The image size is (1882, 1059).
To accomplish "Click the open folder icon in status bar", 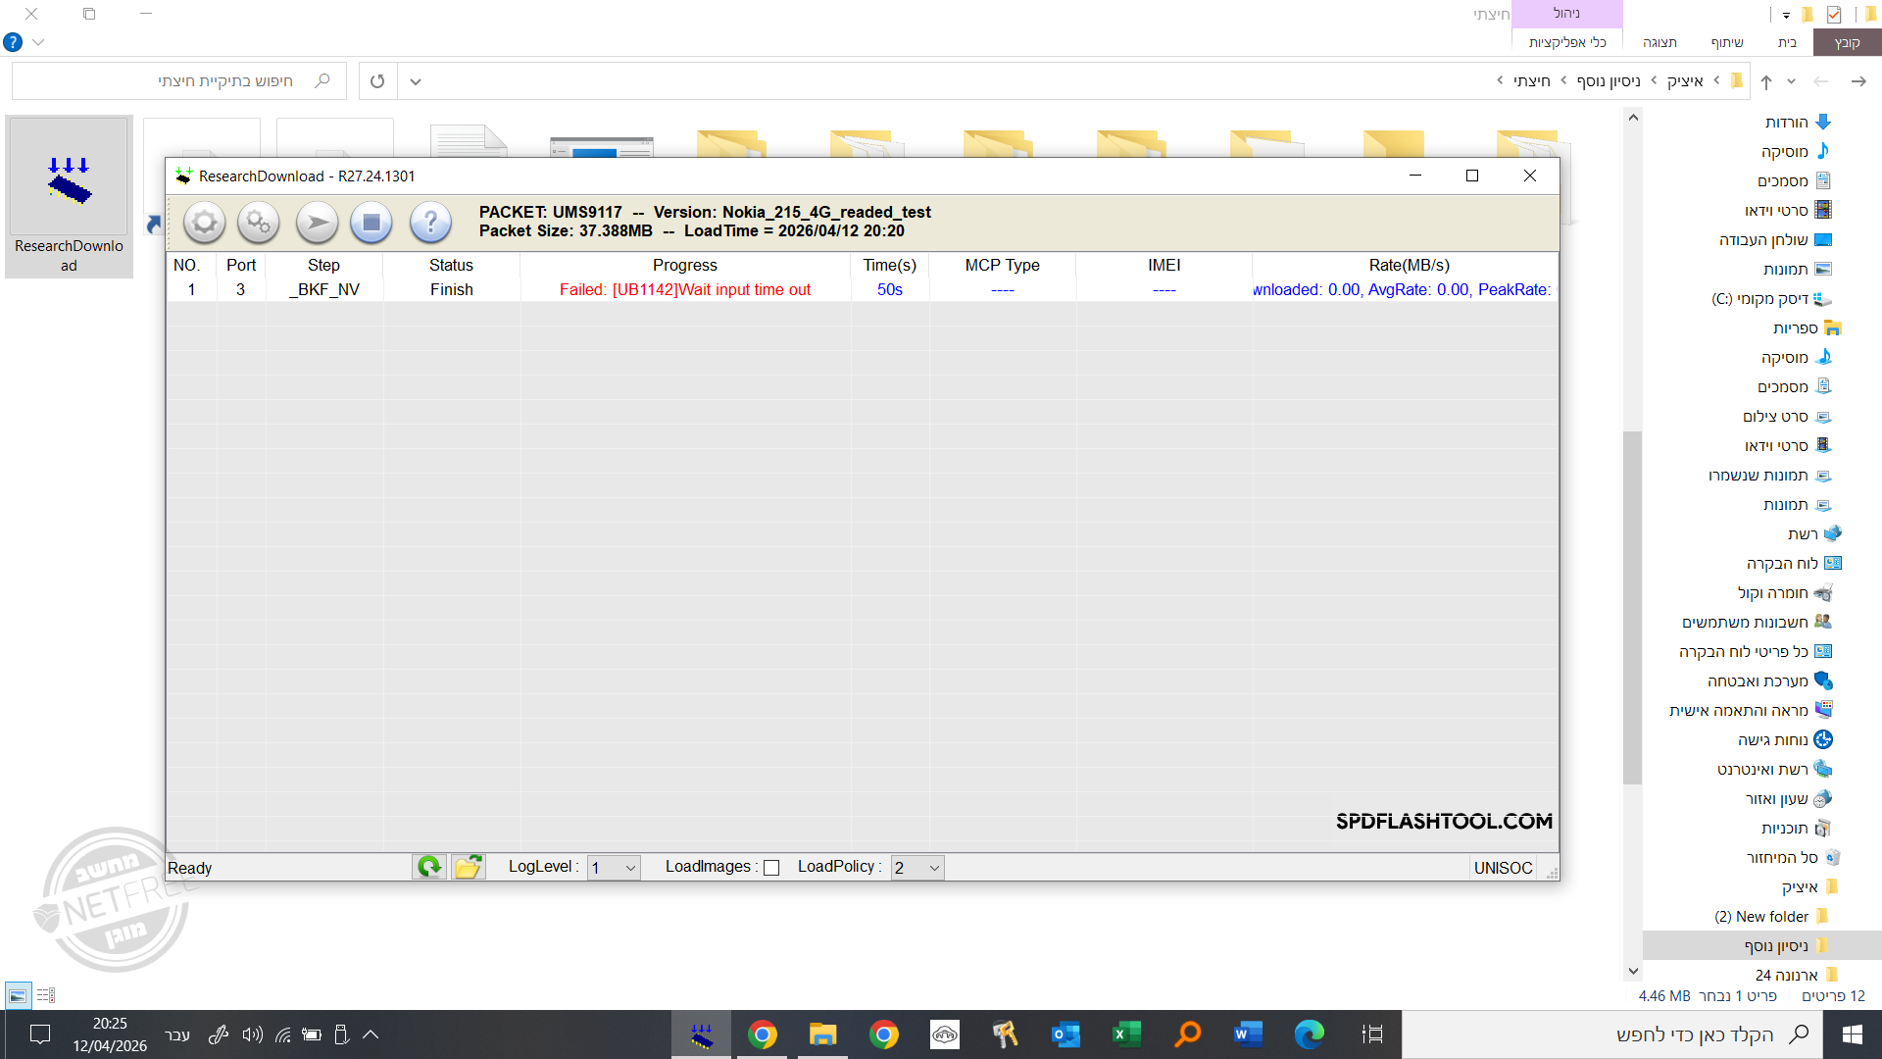I will 469,867.
